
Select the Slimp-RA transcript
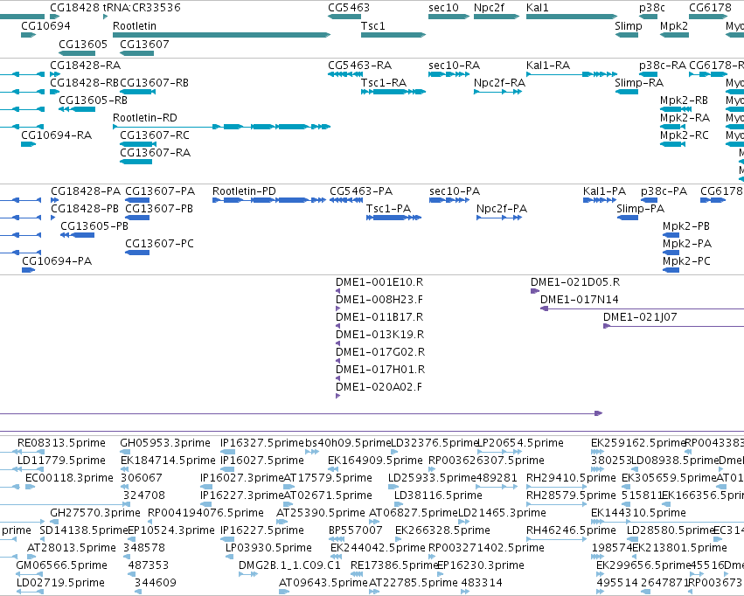pyautogui.click(x=626, y=92)
